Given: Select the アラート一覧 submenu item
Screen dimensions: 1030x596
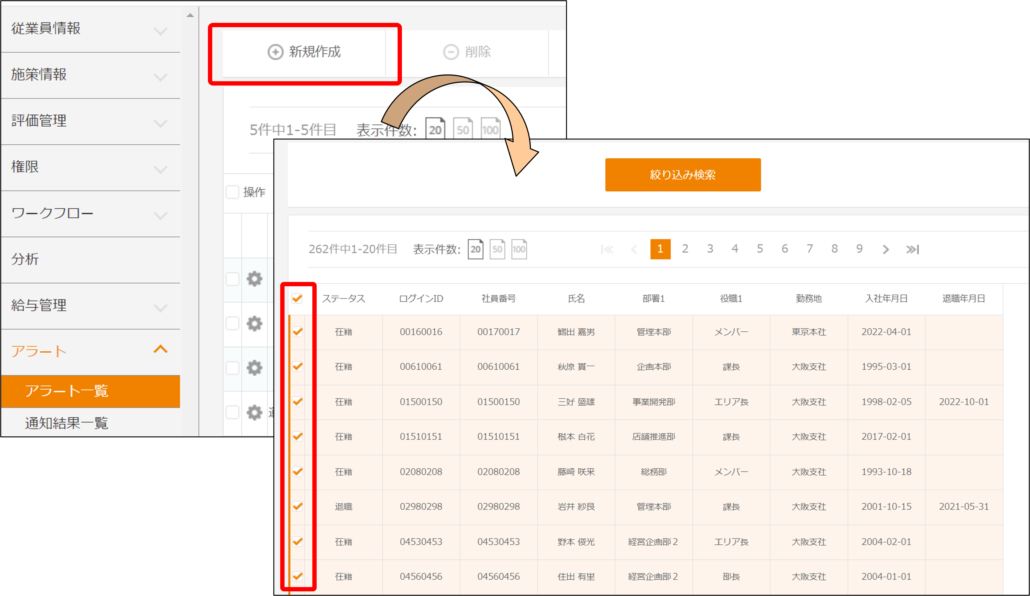Looking at the screenshot, I should coord(91,391).
